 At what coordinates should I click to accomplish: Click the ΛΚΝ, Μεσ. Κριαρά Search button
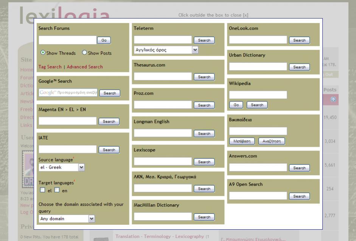tap(204, 188)
